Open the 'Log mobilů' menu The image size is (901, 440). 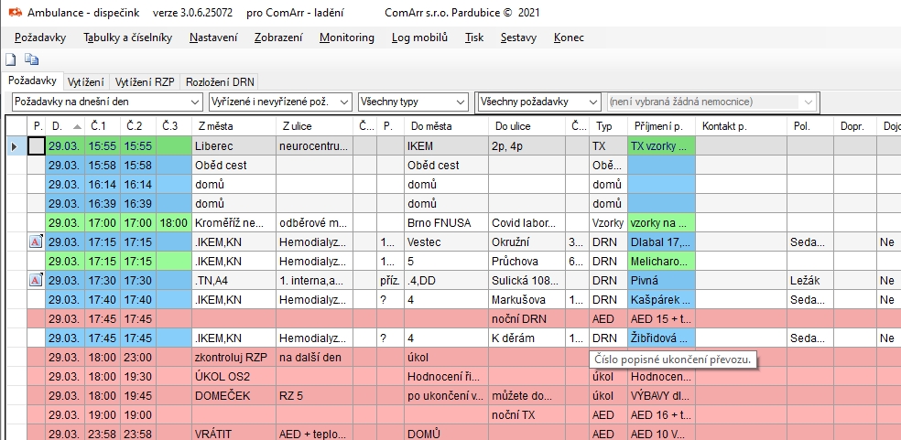tap(418, 38)
